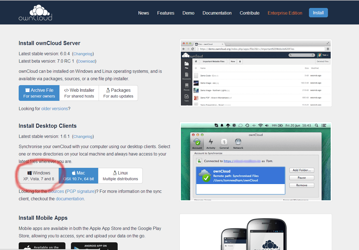Open the News menu item
The height and width of the screenshot is (250, 359).
pyautogui.click(x=143, y=13)
